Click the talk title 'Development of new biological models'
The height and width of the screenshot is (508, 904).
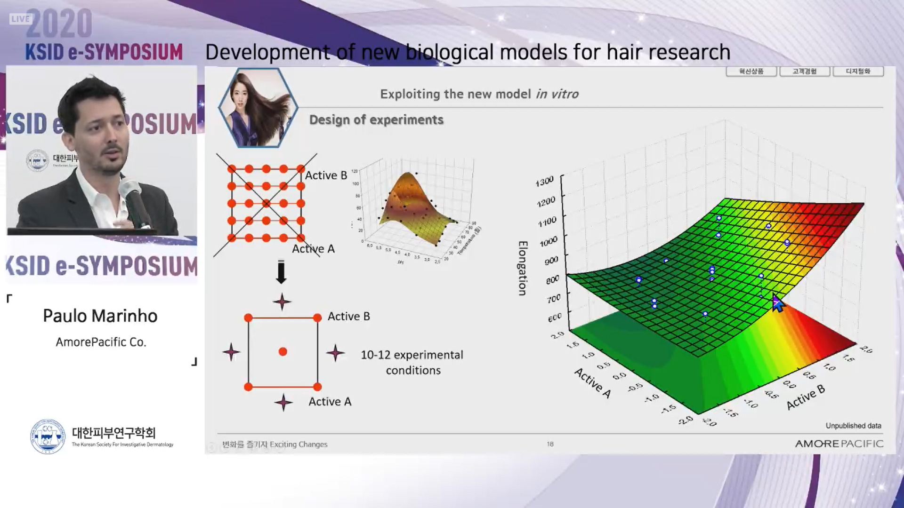(x=468, y=52)
